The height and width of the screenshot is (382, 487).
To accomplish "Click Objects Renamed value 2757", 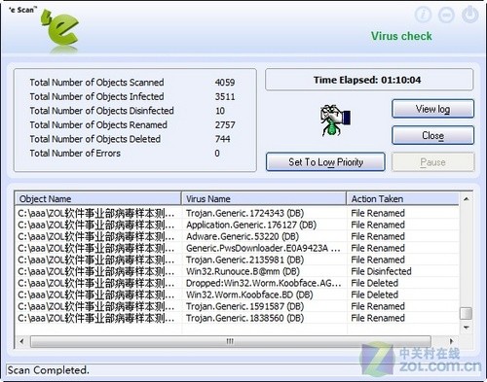I will (225, 124).
